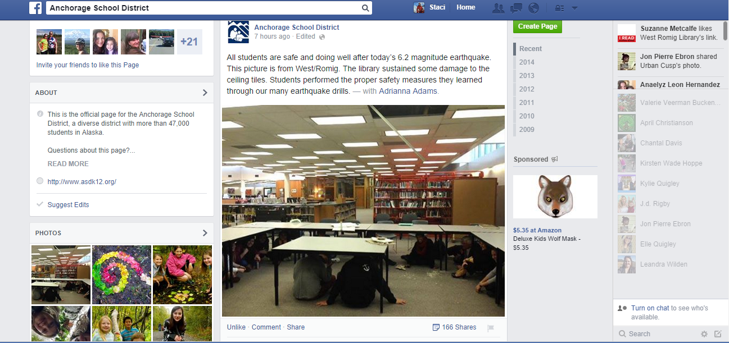Click the search magnifier icon
729x343 pixels.
point(365,8)
